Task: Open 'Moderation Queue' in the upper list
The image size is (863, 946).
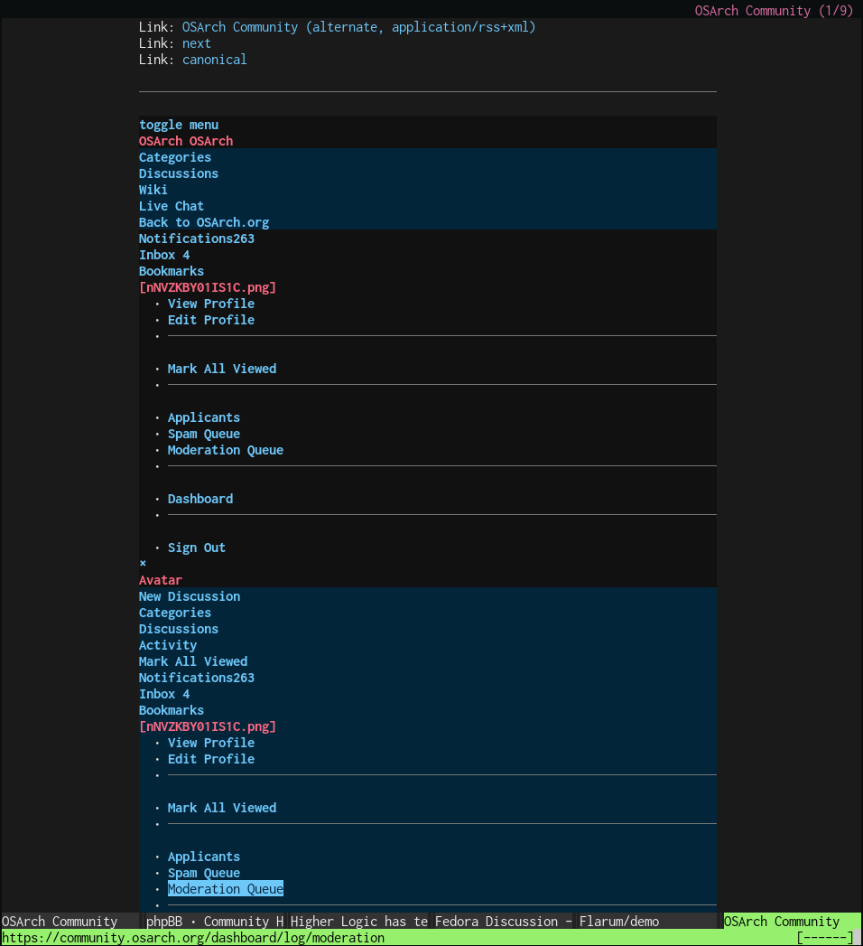Action: click(x=226, y=451)
